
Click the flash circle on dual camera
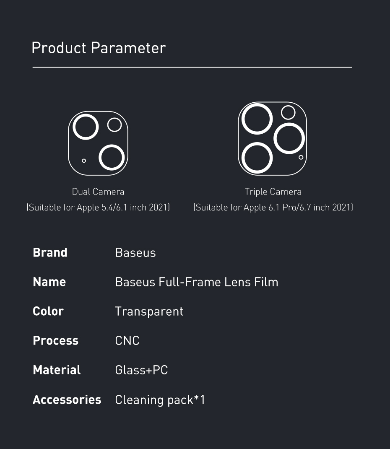pyautogui.click(x=114, y=125)
